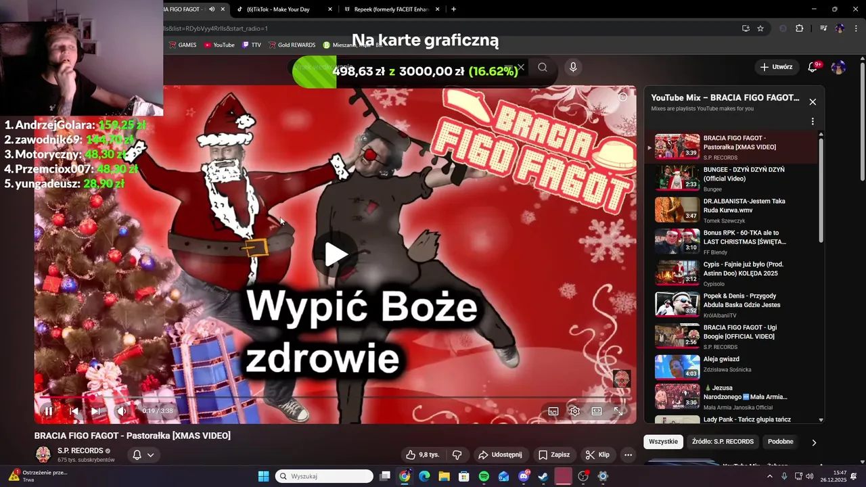Click the Udostępnij share button
This screenshot has height=487, width=866.
500,455
